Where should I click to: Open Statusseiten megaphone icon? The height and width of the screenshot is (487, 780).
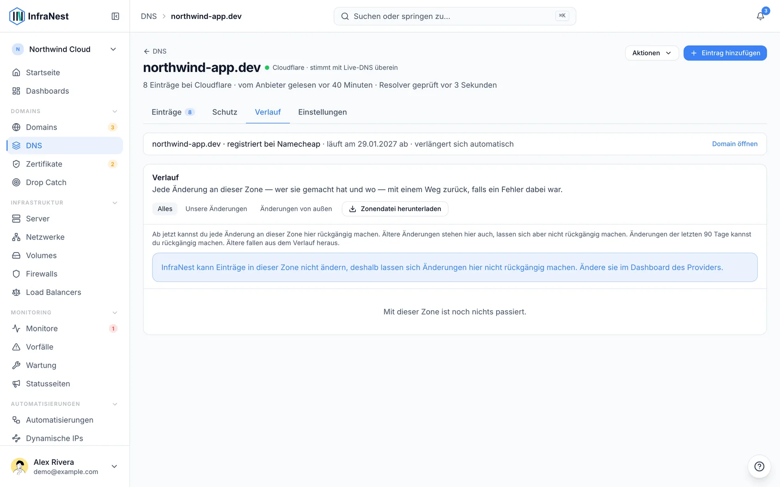coord(16,384)
